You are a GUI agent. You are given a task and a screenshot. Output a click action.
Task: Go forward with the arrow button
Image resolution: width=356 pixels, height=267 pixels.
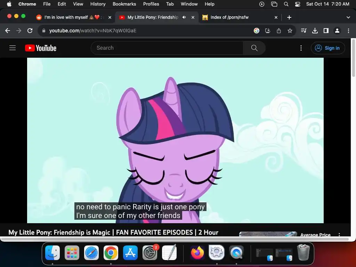click(x=19, y=31)
